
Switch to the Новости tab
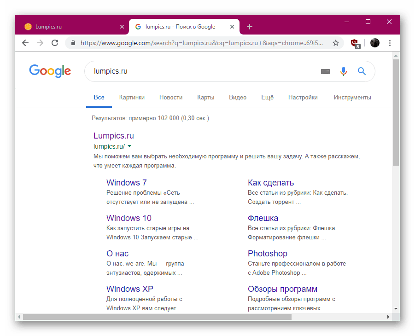(171, 98)
